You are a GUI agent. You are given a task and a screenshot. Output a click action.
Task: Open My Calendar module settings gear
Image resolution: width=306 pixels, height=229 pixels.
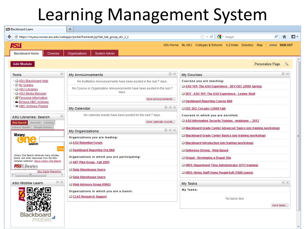tap(166, 107)
